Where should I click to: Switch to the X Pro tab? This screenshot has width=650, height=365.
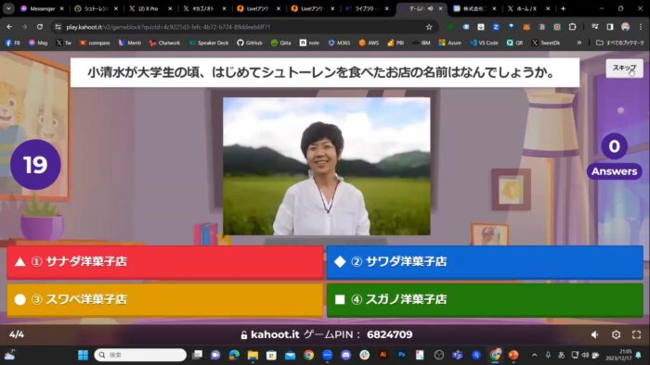[150, 8]
